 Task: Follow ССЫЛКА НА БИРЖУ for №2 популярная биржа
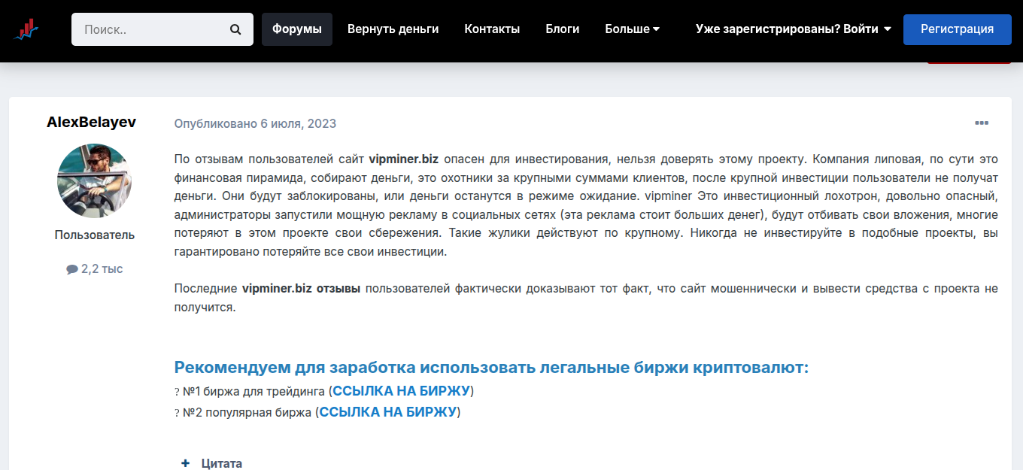coord(387,412)
